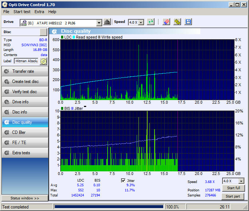249x211 pixels.
Task: Click the Jitter max value 11.7%
Action: 130,190
